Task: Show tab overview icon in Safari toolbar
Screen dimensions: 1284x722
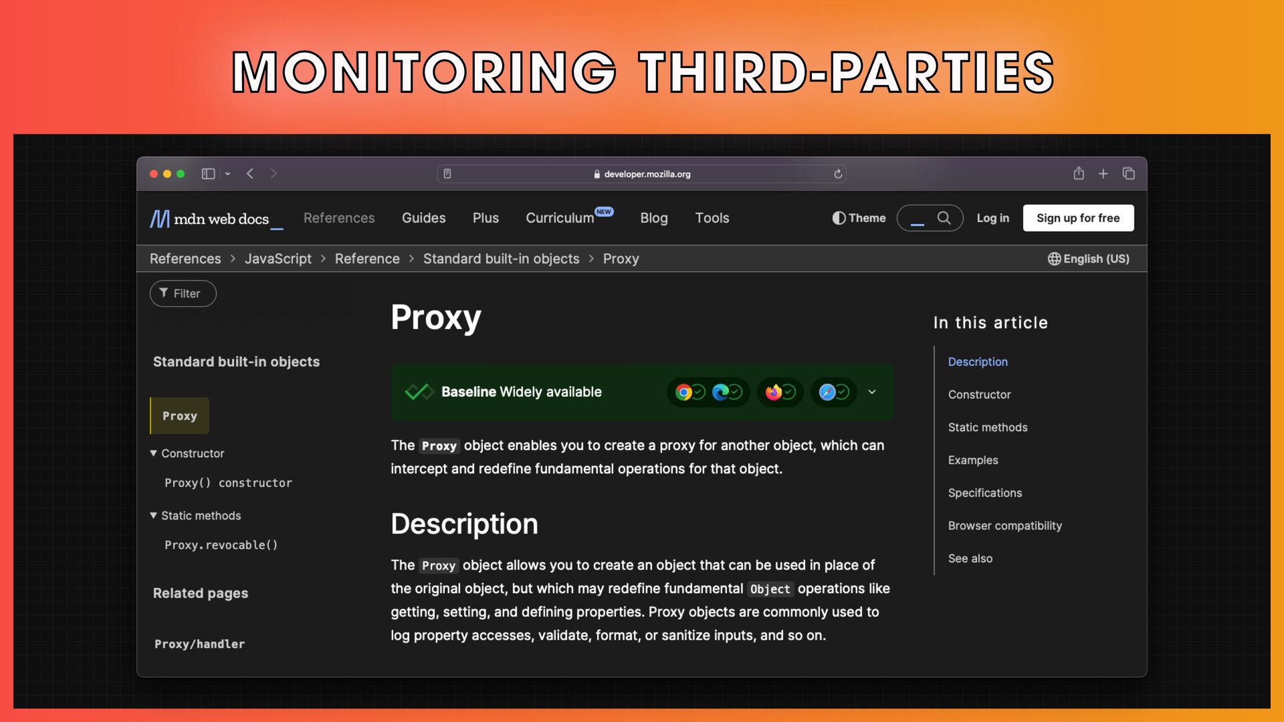Action: point(1129,174)
